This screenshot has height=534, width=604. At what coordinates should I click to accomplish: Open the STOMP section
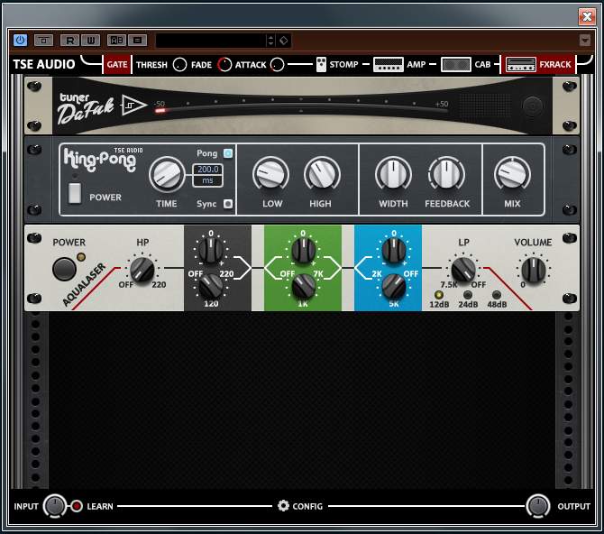[343, 64]
